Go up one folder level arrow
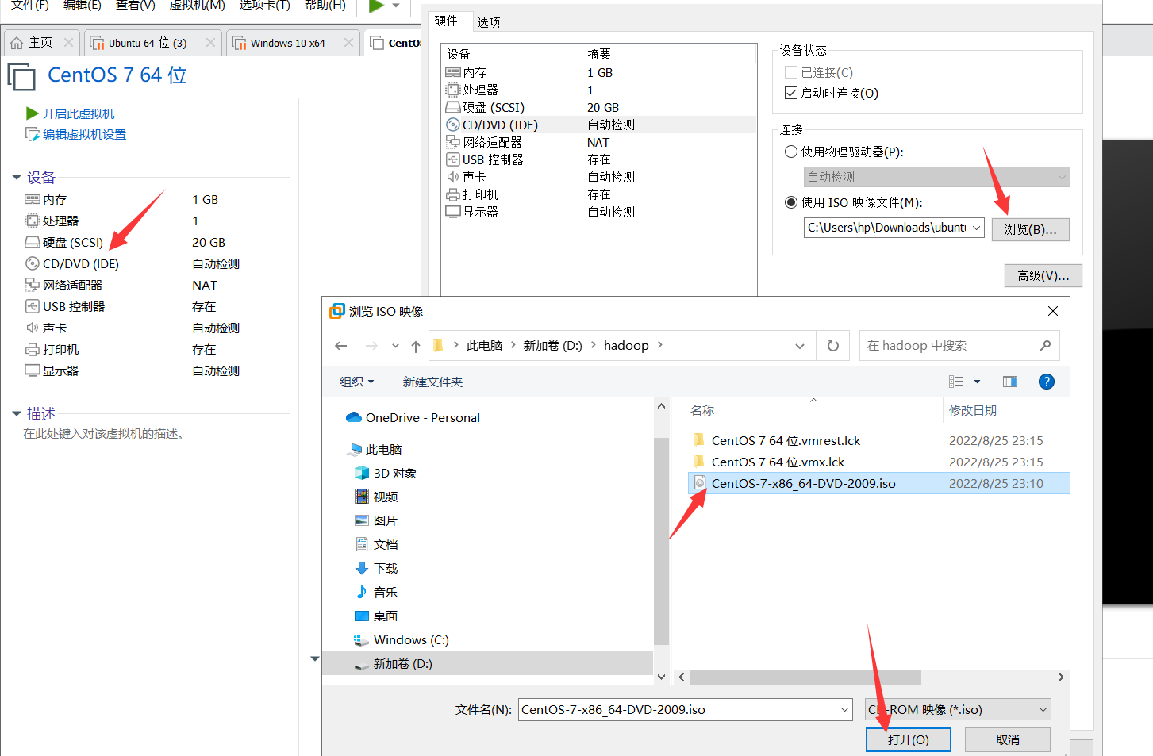This screenshot has height=756, width=1153. pos(416,346)
